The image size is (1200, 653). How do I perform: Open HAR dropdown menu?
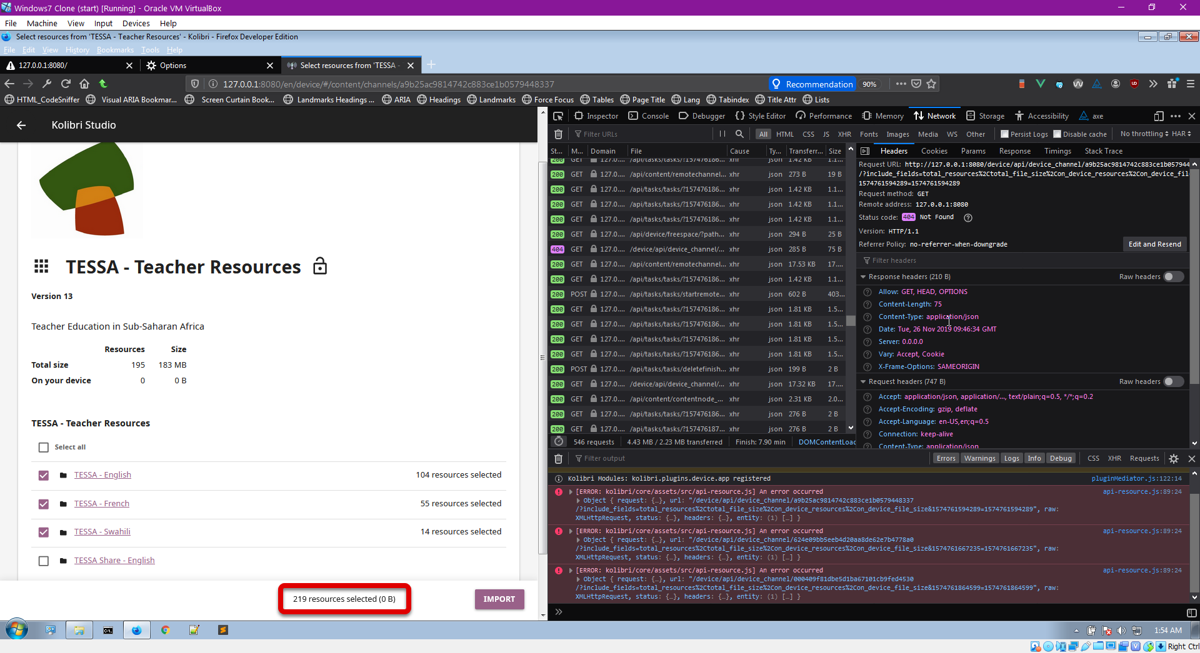coord(1181,134)
